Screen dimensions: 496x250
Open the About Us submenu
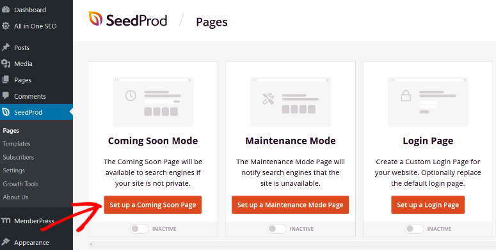pyautogui.click(x=15, y=197)
